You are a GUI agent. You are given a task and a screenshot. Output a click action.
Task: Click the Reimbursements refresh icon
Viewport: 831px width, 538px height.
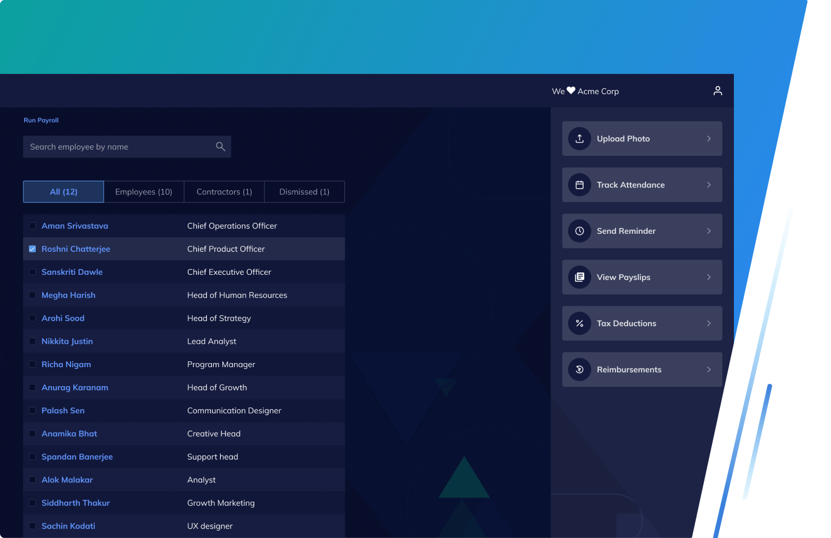click(x=580, y=369)
